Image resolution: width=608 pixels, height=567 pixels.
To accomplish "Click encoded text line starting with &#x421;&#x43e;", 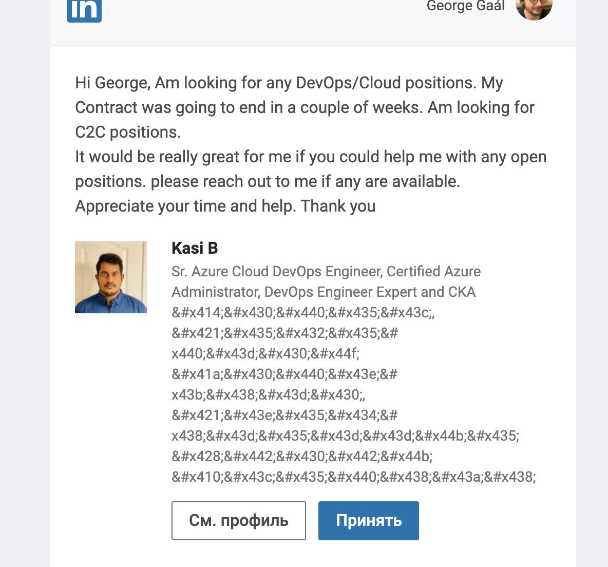I will coord(284,415).
